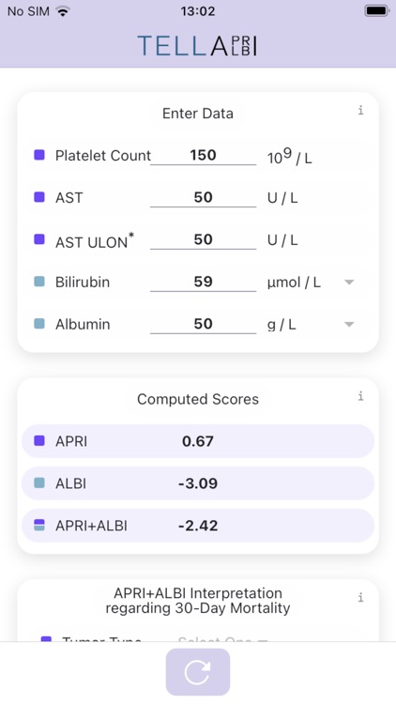This screenshot has height=704, width=396.
Task: Tap the Wi-Fi status icon
Action: click(x=63, y=11)
